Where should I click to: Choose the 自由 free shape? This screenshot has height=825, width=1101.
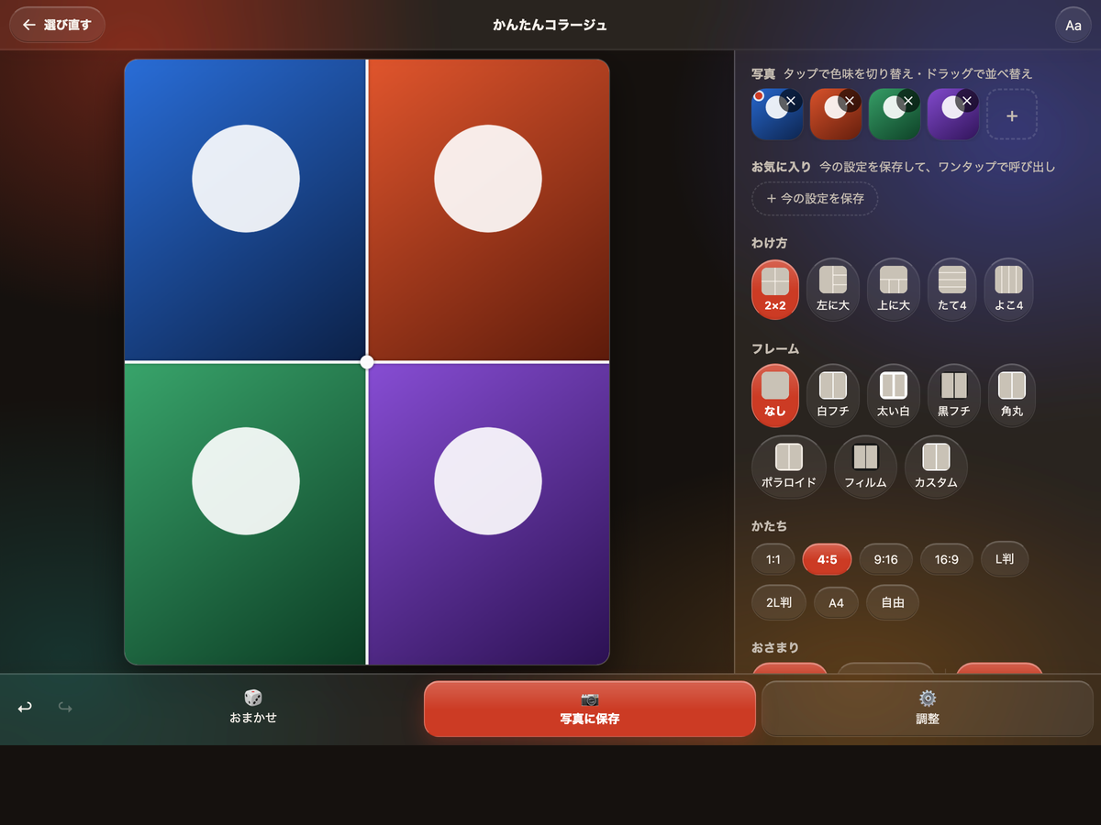893,602
